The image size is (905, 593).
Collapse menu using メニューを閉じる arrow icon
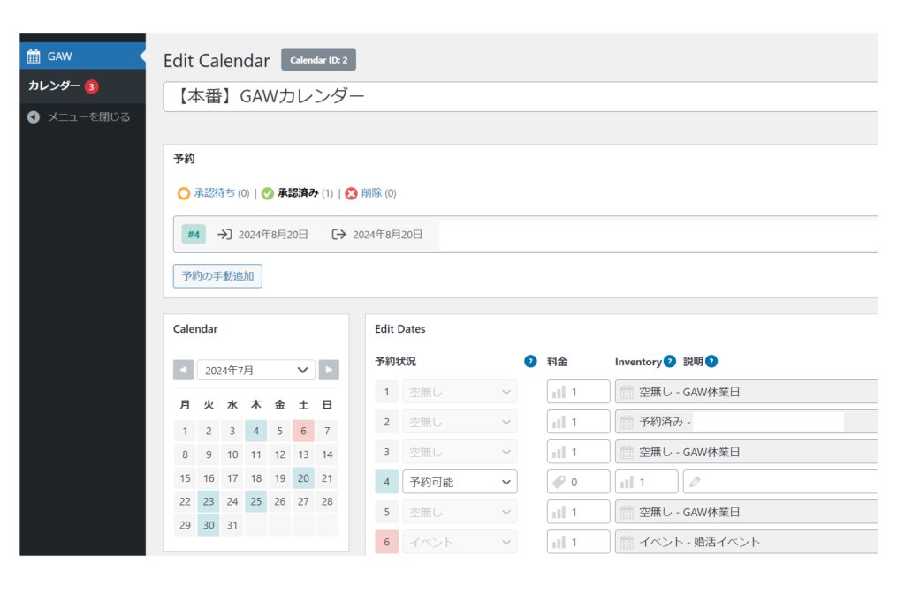coord(34,116)
